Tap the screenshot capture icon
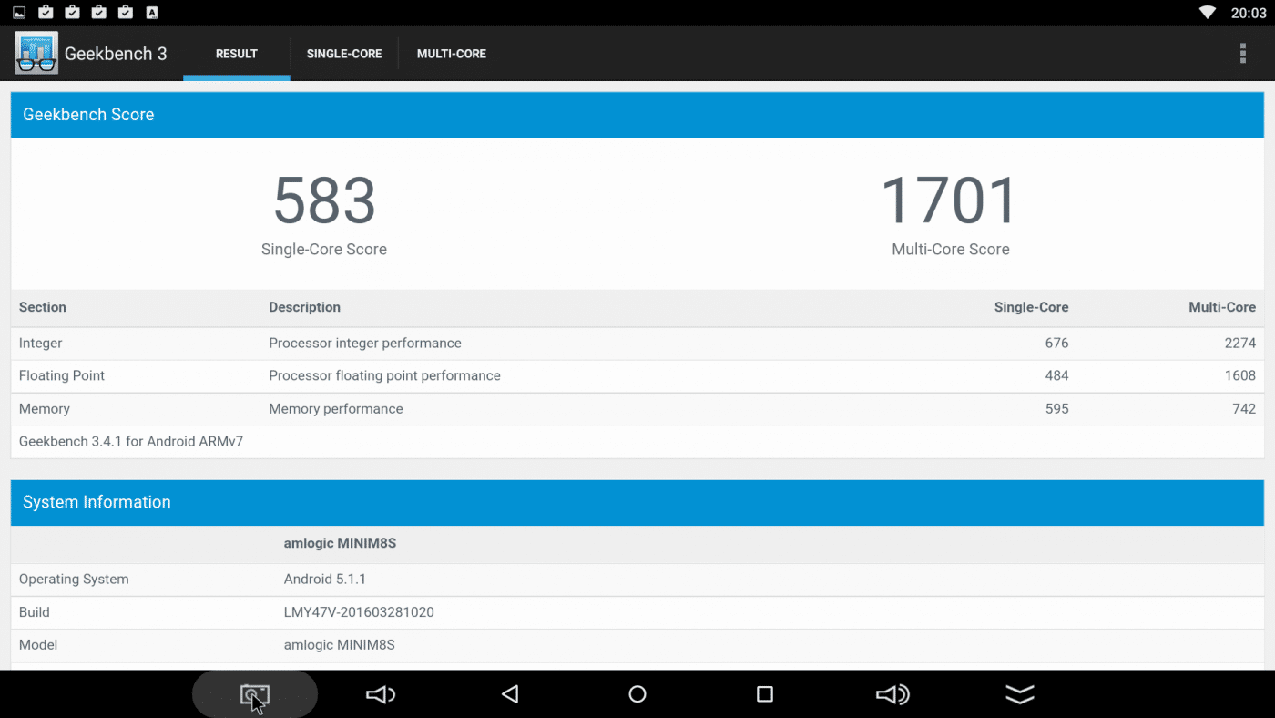1275x718 pixels. pos(254,695)
